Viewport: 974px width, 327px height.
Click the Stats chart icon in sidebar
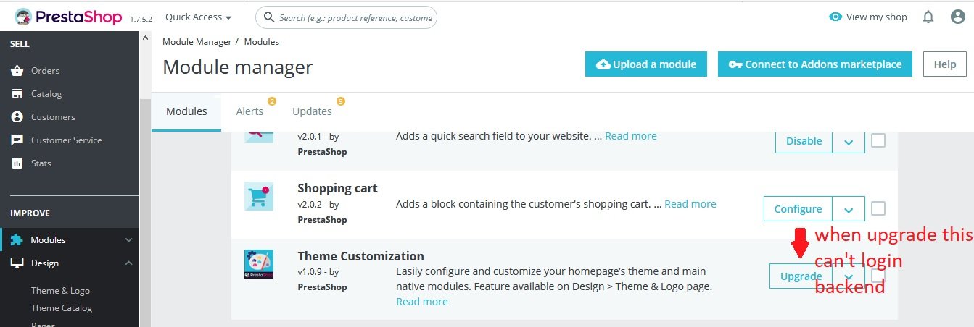(x=17, y=163)
